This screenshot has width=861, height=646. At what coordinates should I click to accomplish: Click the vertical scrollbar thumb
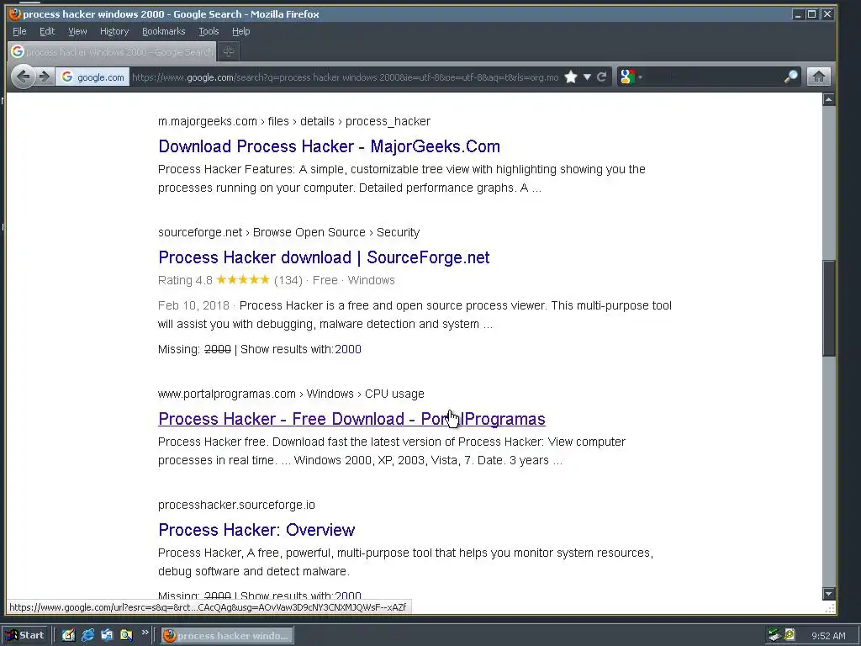pos(828,309)
